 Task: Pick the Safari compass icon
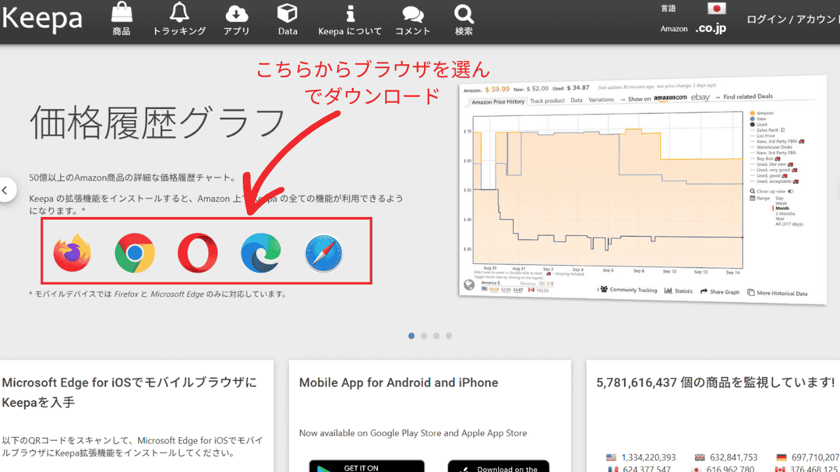[324, 253]
